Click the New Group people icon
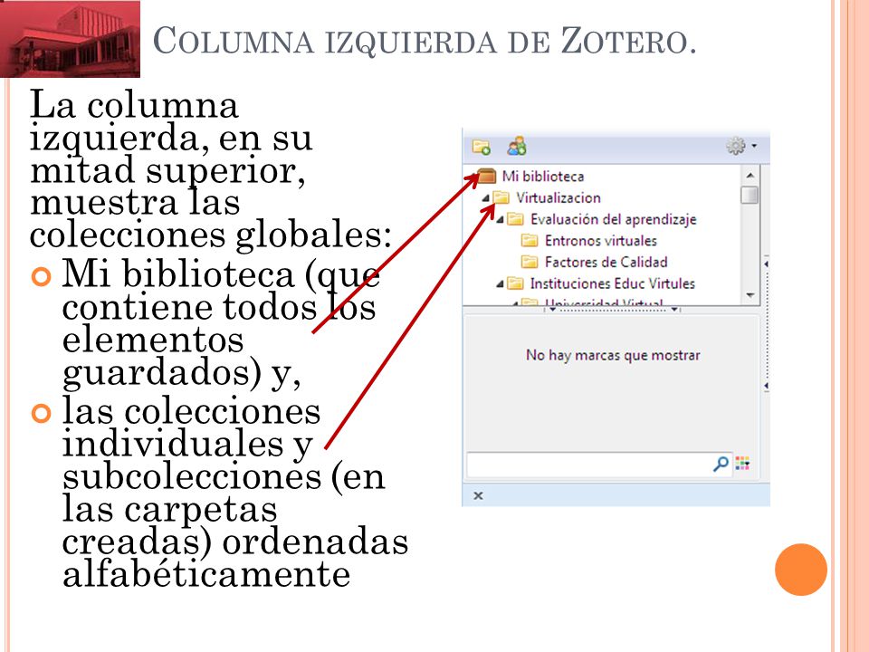Image resolution: width=869 pixels, height=652 pixels. (517, 146)
